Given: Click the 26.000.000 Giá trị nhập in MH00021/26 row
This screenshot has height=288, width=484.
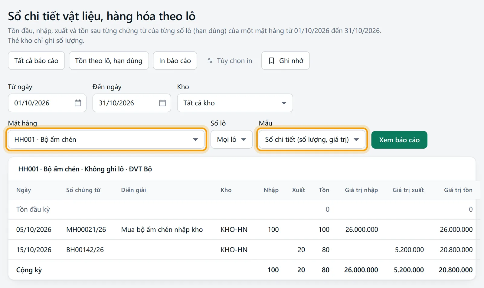Looking at the screenshot, I should tap(362, 230).
